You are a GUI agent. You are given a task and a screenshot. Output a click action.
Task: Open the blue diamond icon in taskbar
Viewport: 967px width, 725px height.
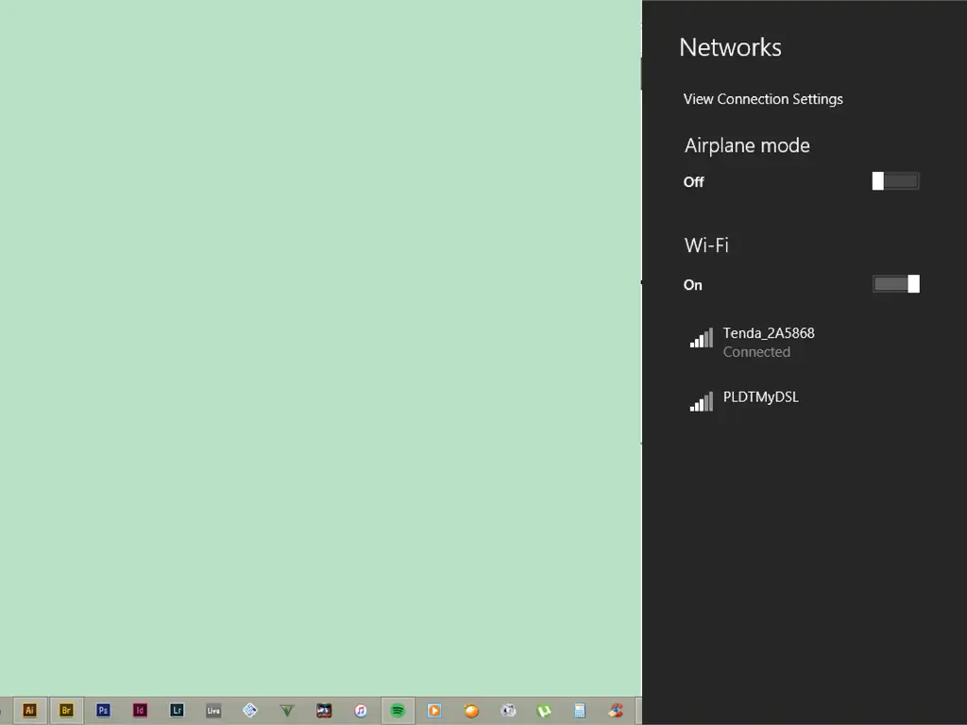pyautogui.click(x=250, y=711)
